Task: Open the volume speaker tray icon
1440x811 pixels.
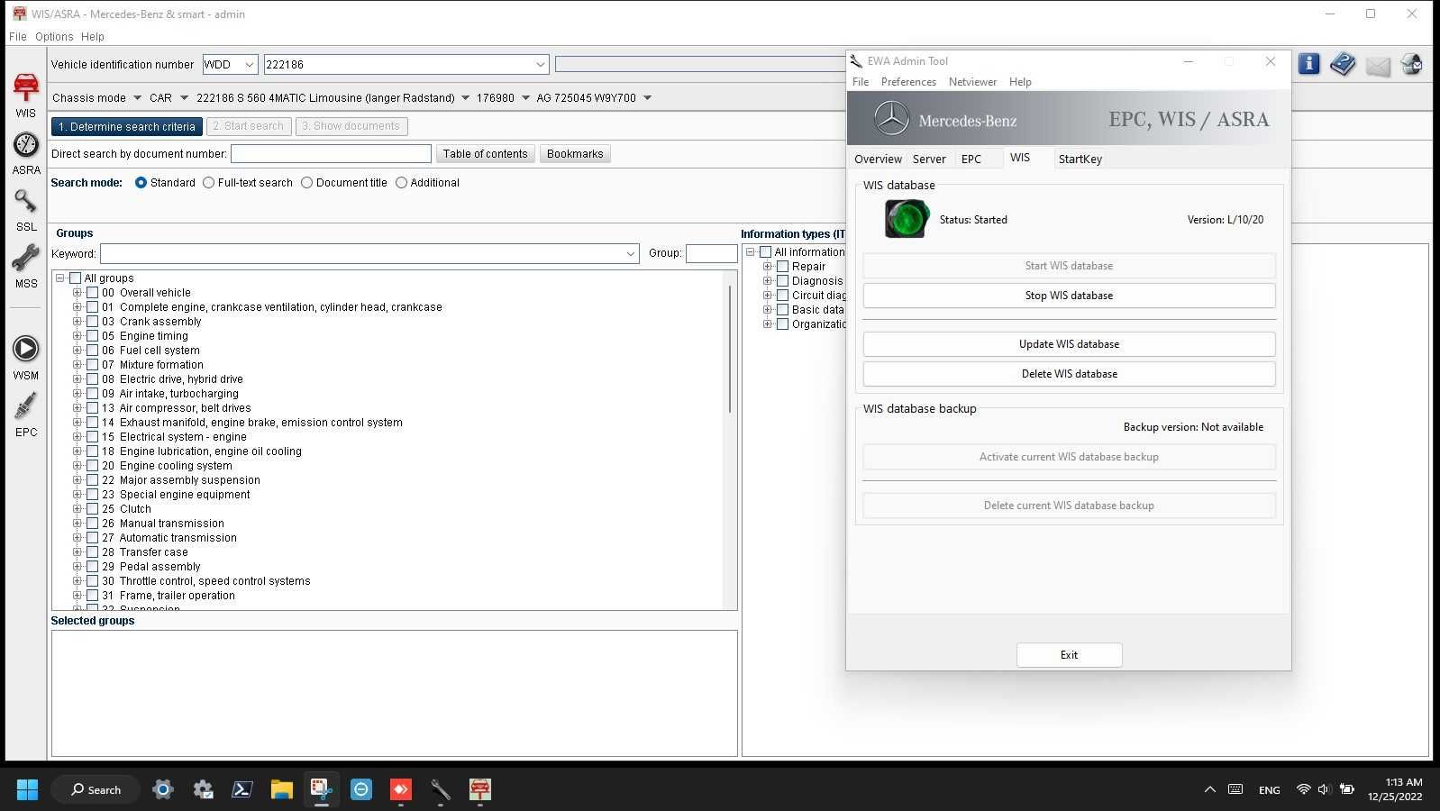Action: pyautogui.click(x=1324, y=789)
